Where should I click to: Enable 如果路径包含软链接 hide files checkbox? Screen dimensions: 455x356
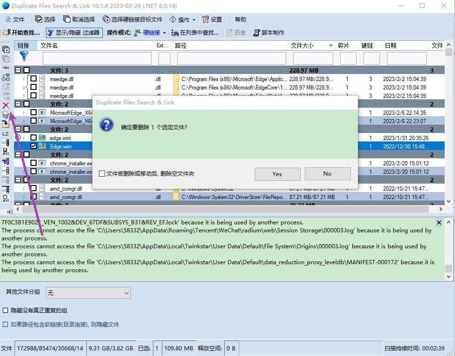coord(5,324)
